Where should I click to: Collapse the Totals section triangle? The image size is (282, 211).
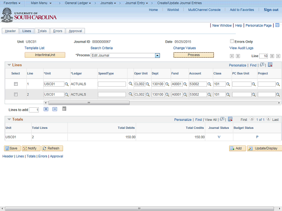(9, 119)
